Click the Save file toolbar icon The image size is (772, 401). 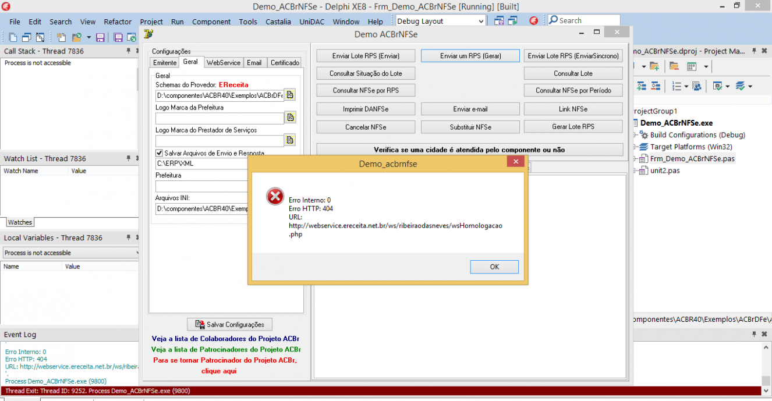point(100,37)
